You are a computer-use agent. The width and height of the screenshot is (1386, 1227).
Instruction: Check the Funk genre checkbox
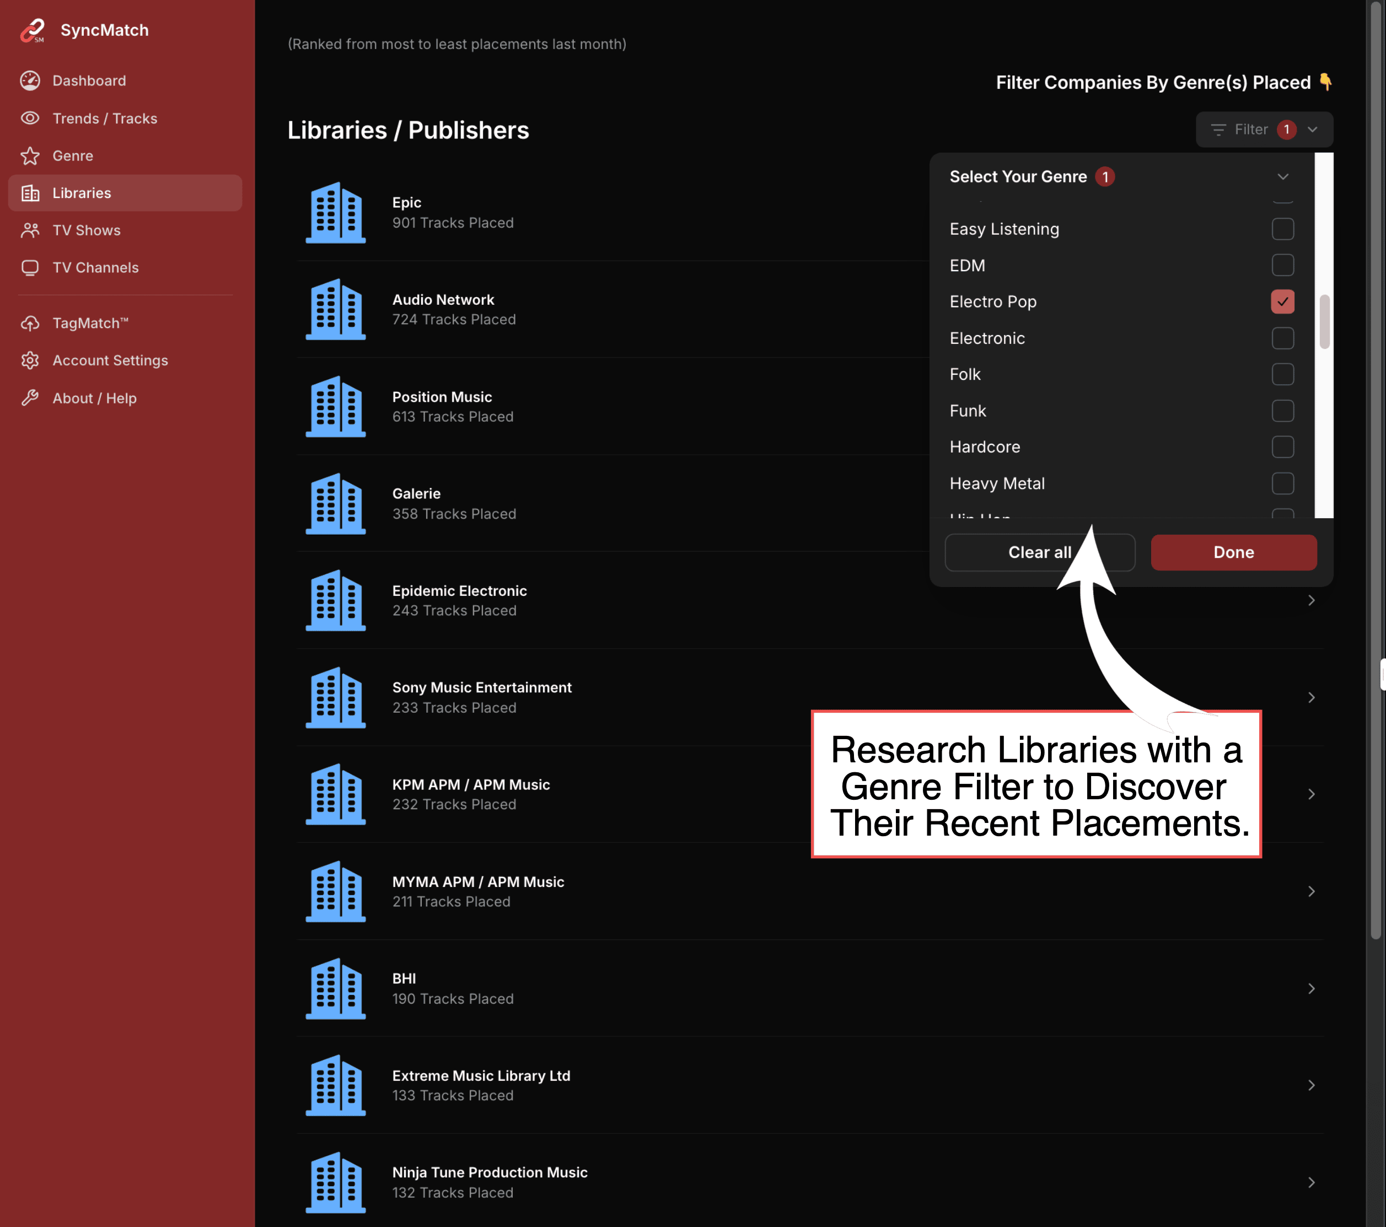pyautogui.click(x=1283, y=411)
